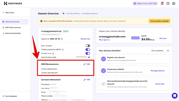Click the Register your domain checklist card
Viewport: 179px width, 101px height.
(x=134, y=59)
